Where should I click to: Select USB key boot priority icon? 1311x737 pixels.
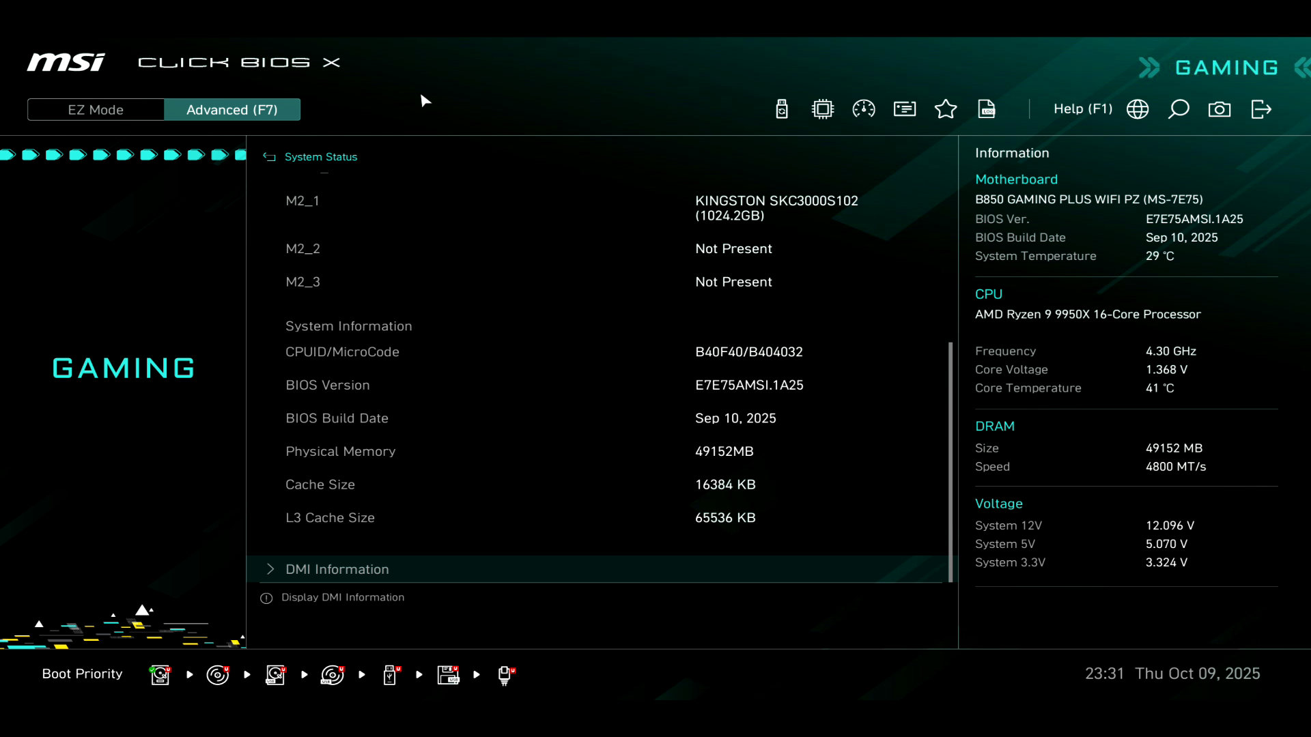390,674
